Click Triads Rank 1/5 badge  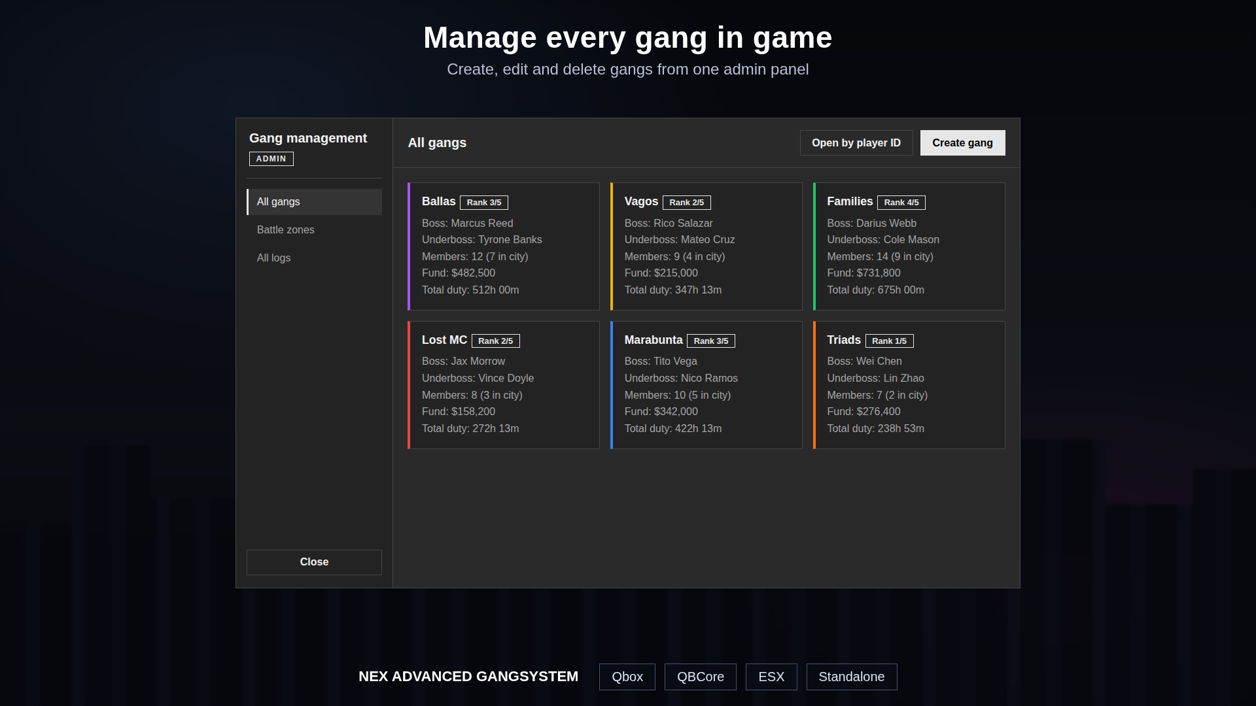point(890,341)
